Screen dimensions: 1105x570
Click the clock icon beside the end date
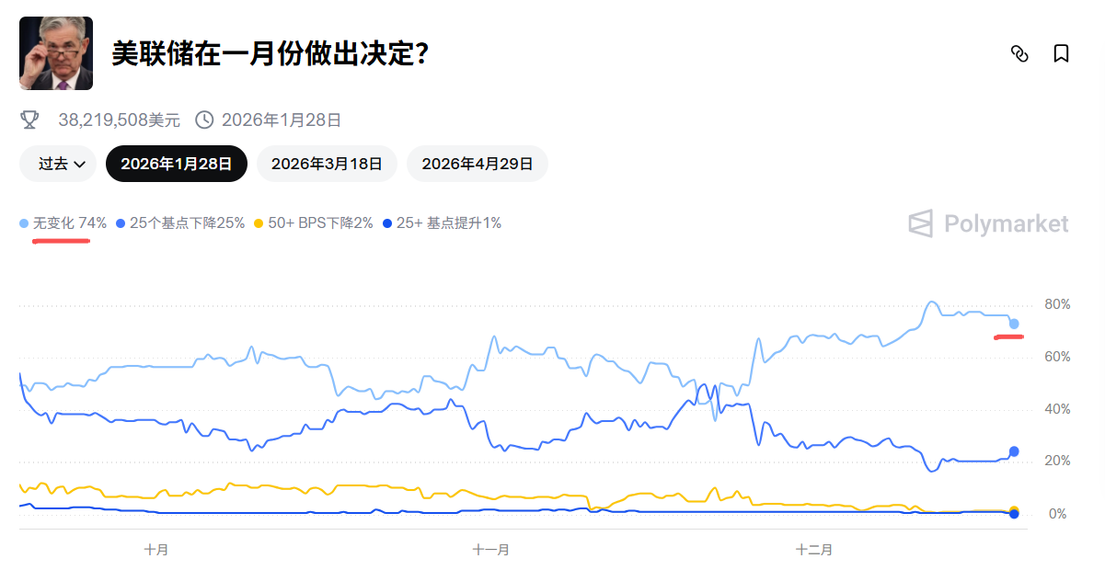coord(204,120)
